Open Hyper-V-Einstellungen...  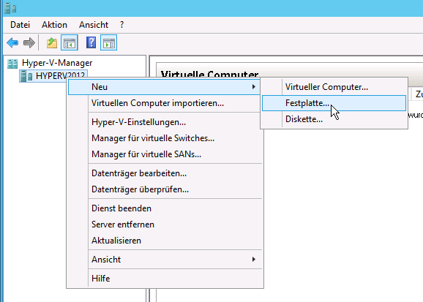pyautogui.click(x=165, y=122)
